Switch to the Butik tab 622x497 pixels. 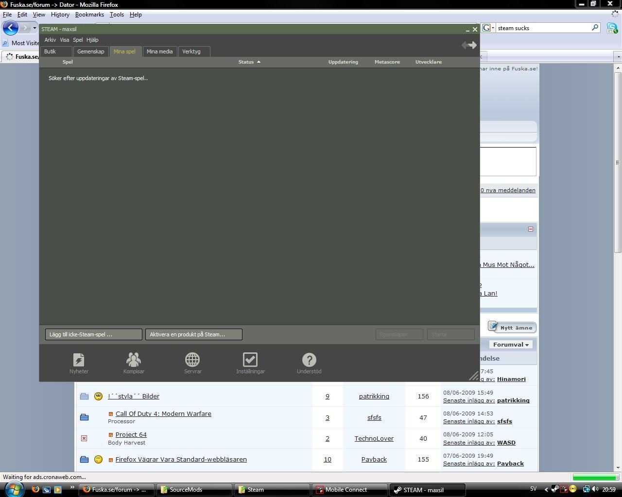tap(50, 51)
